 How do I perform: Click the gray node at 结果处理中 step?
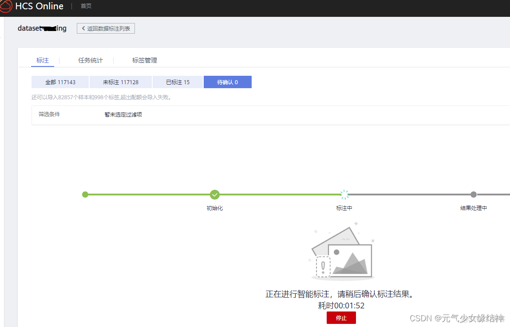coord(474,195)
